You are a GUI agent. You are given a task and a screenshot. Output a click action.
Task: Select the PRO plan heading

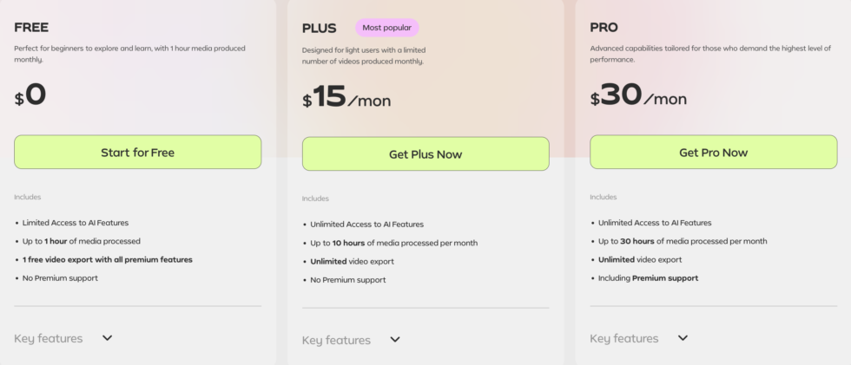click(604, 28)
